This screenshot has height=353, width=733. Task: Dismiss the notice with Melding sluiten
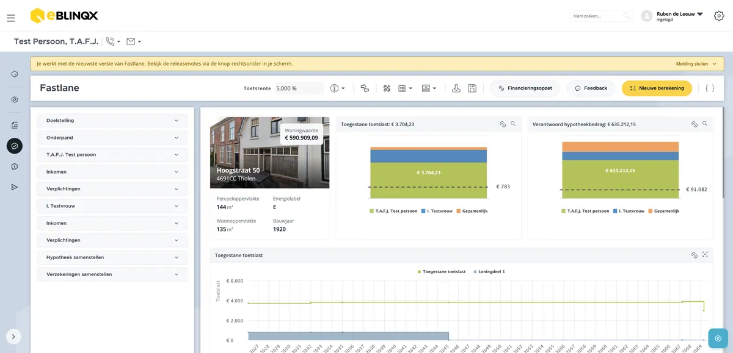[696, 63]
